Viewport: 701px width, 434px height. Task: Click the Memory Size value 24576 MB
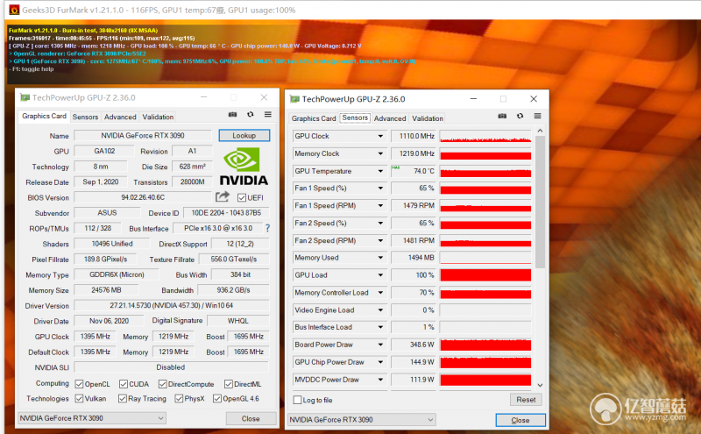[106, 290]
